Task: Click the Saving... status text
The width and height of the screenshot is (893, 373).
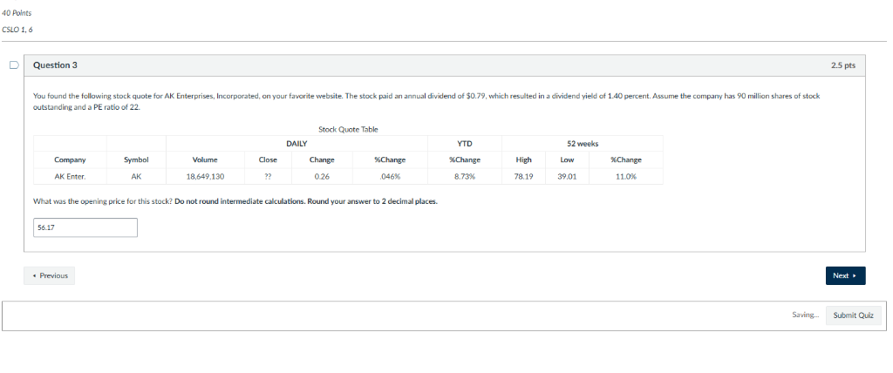Action: pos(805,315)
